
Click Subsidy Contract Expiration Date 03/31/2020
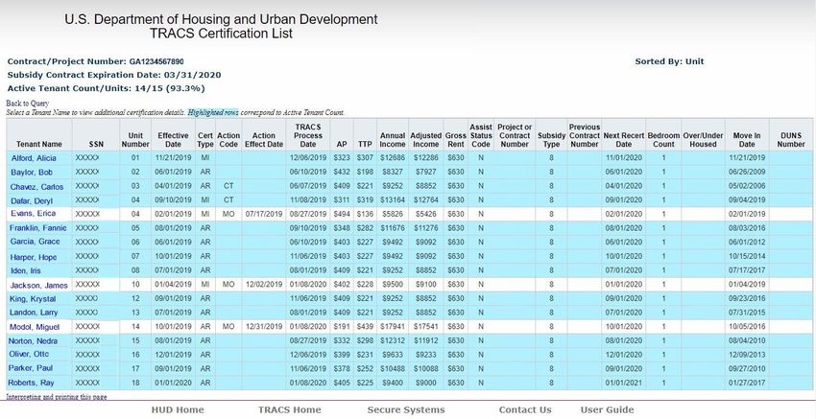(x=114, y=75)
